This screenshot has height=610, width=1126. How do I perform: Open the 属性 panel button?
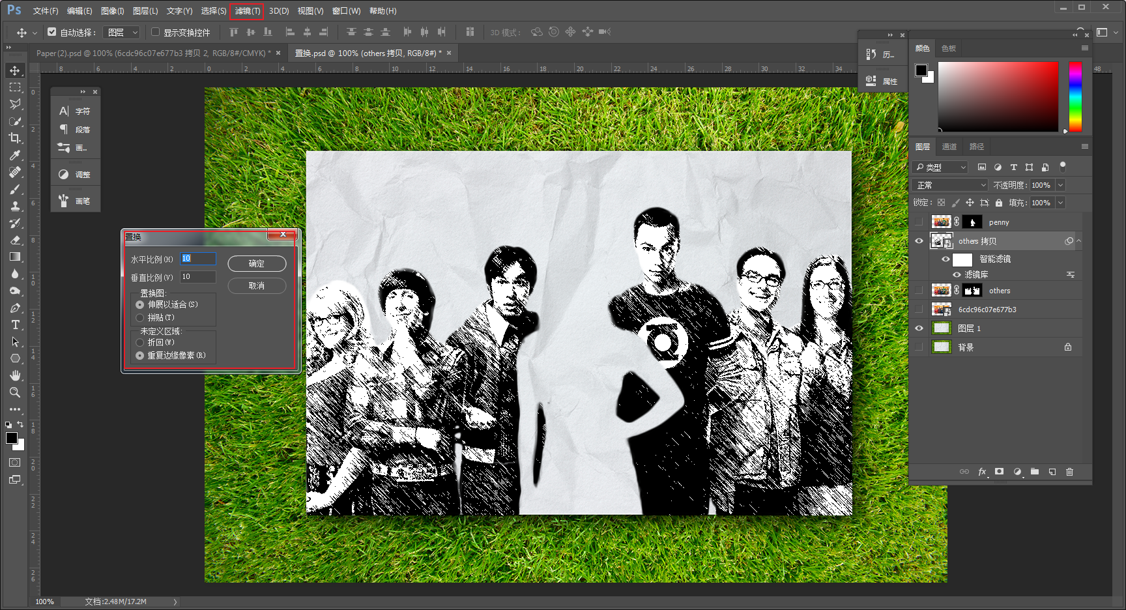pyautogui.click(x=882, y=81)
